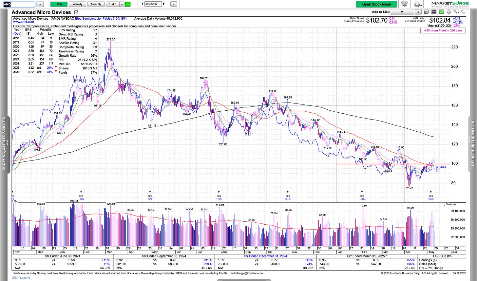The height and width of the screenshot is (281, 477).
Task: Click the $102.70 after-hours price
Action: coord(376,20)
